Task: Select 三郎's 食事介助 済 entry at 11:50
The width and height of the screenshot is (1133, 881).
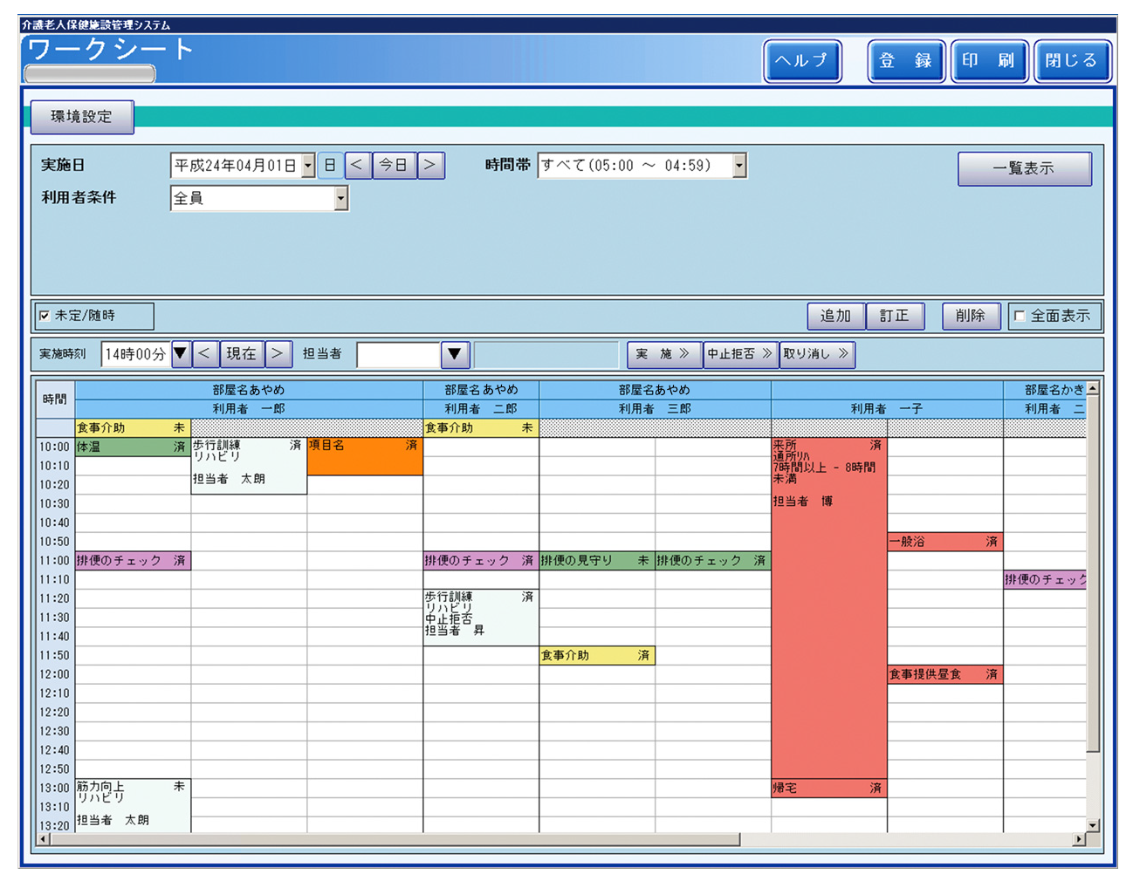Action: coord(596,655)
